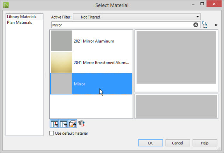The image size is (224, 153).
Task: Click the brass-toned material swatch
Action: pos(61,62)
